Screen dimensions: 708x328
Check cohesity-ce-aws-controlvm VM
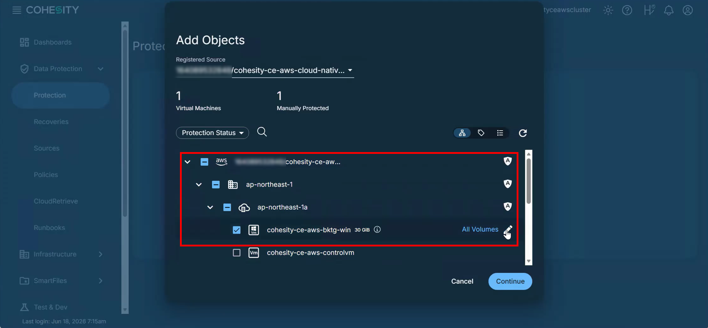coord(237,253)
